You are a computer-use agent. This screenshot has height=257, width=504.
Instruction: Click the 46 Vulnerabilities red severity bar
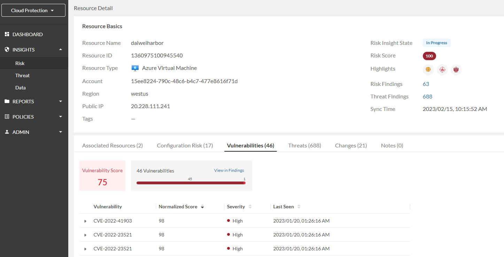(x=190, y=183)
